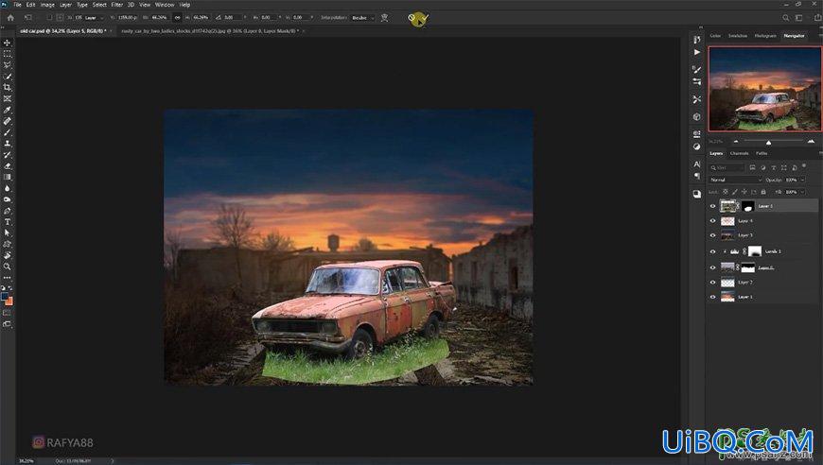Screen dimensions: 823x465
Task: Toggle link between width and height
Action: [178, 18]
